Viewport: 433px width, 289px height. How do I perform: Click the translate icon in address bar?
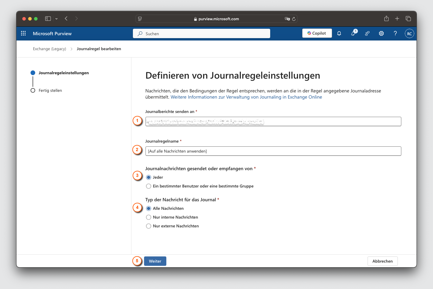coord(287,19)
